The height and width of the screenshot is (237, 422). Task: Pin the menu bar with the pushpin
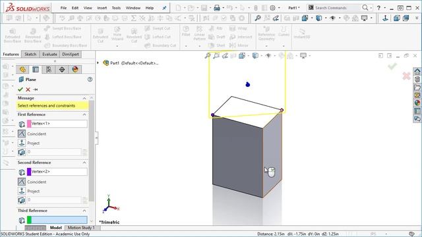[164, 8]
